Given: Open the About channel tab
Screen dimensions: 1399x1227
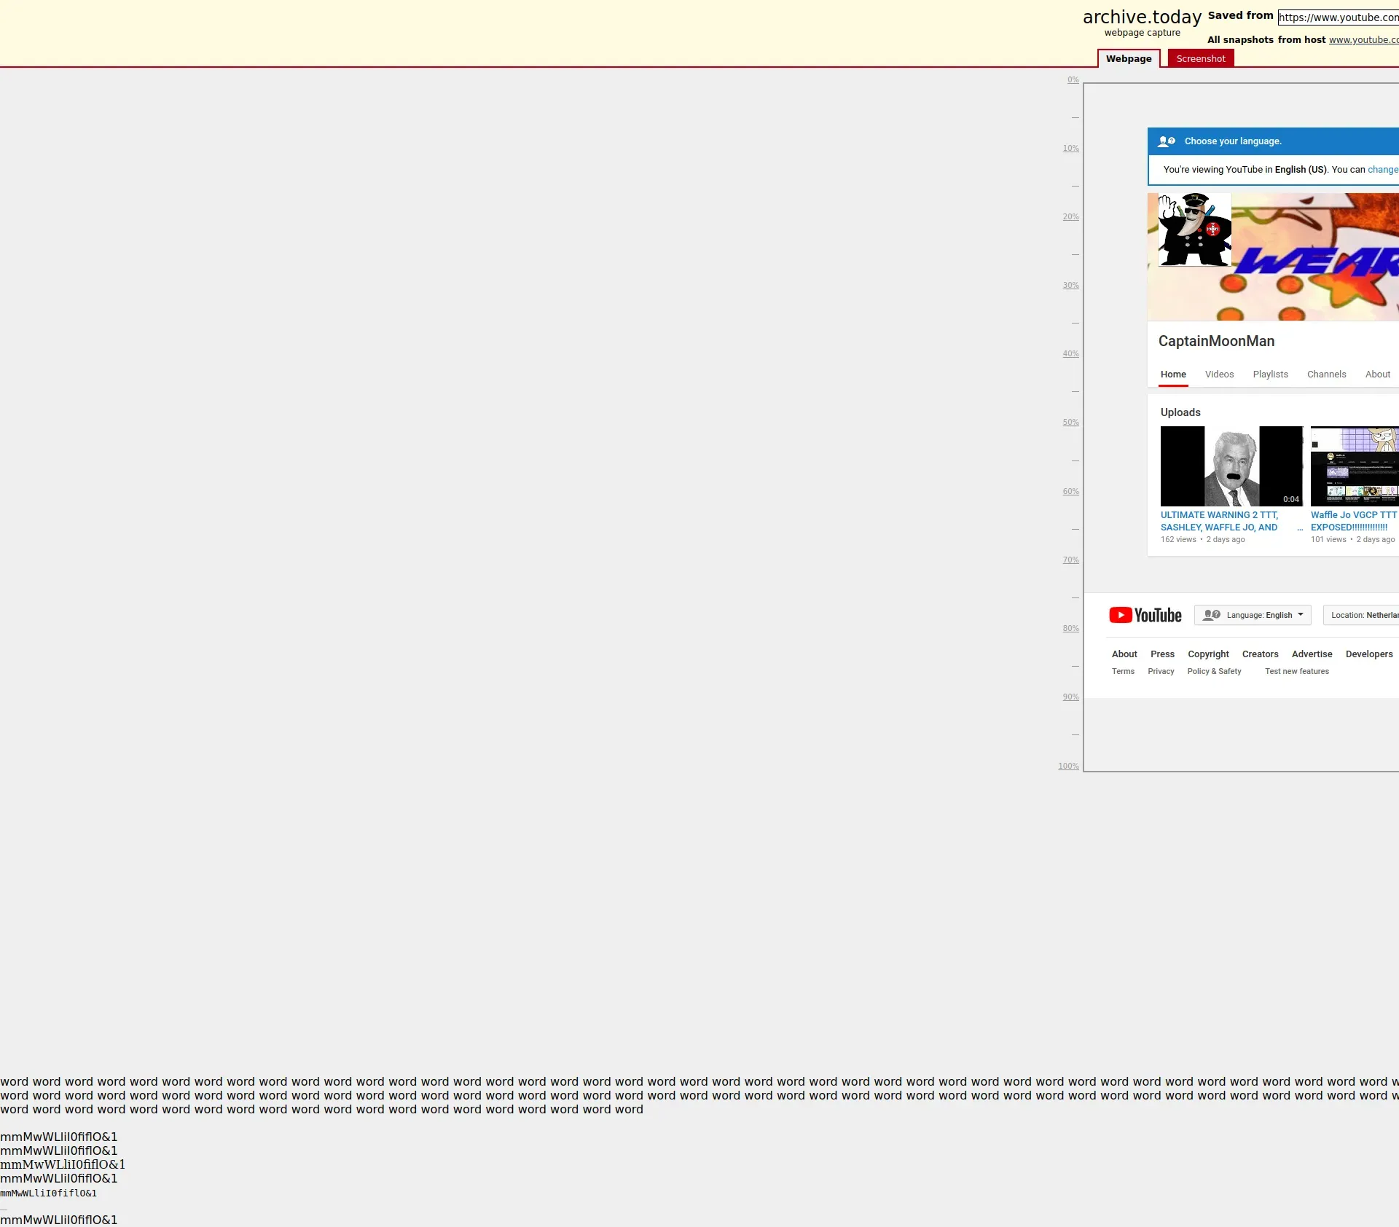Looking at the screenshot, I should pos(1377,375).
